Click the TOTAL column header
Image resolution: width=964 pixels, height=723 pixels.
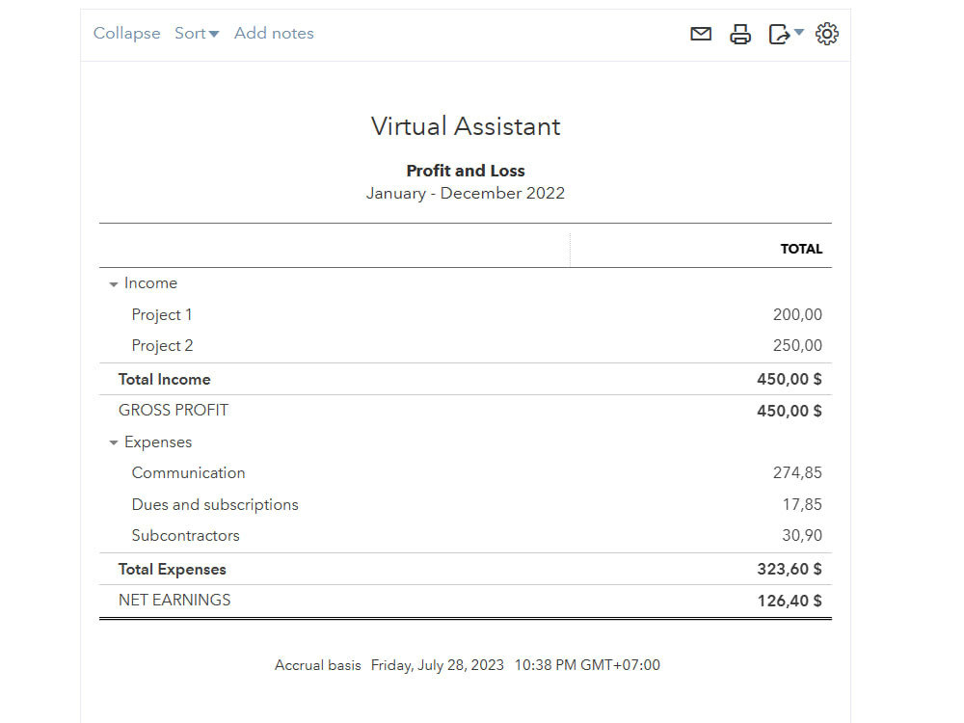(x=801, y=249)
